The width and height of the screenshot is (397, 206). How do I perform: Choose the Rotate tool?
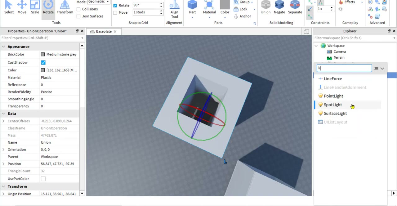pos(48,7)
